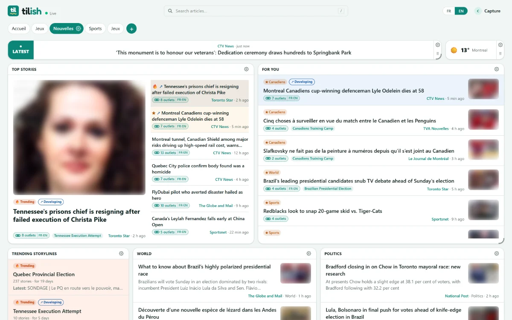Click Brazilian Presidential Election tag
Screen dimensions: 512x320
click(x=328, y=189)
